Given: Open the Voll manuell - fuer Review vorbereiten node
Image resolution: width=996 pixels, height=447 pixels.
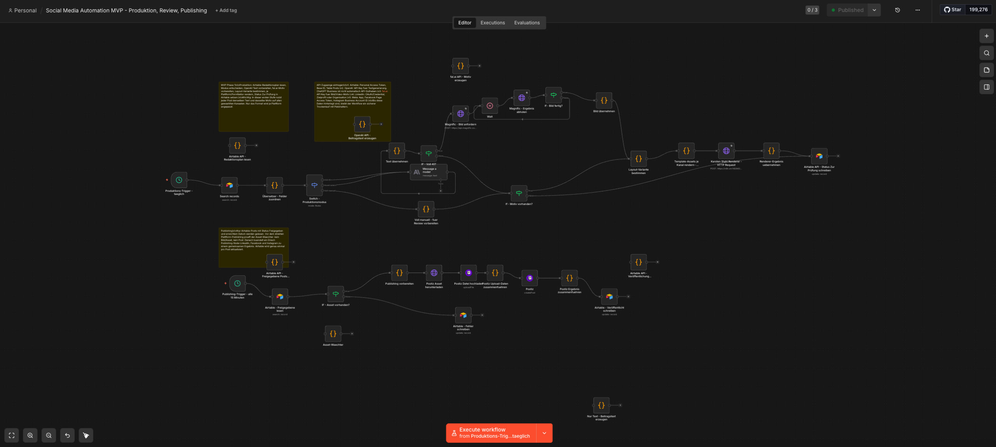Looking at the screenshot, I should pos(426,209).
